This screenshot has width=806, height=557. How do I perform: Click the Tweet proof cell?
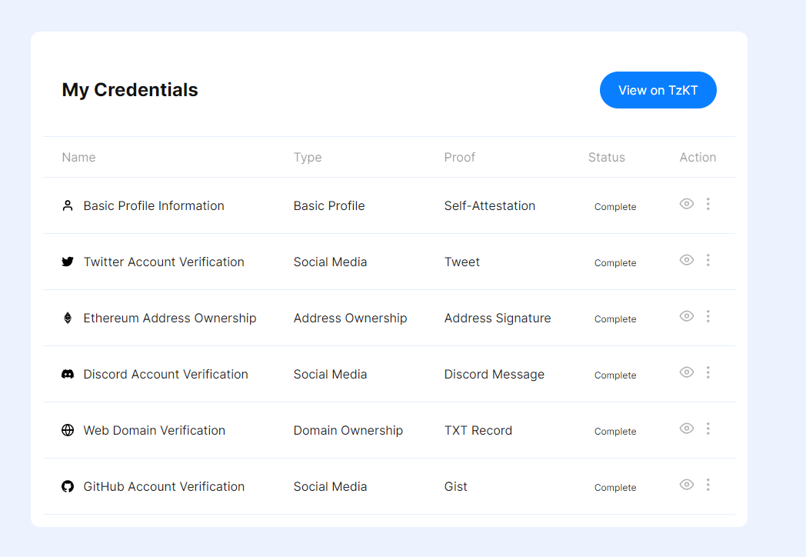[461, 262]
